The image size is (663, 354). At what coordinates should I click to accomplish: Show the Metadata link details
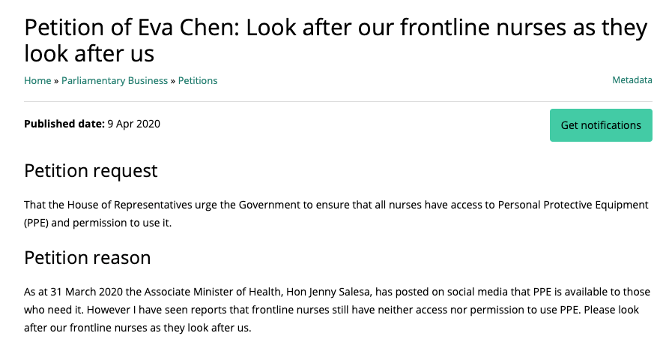click(x=632, y=80)
